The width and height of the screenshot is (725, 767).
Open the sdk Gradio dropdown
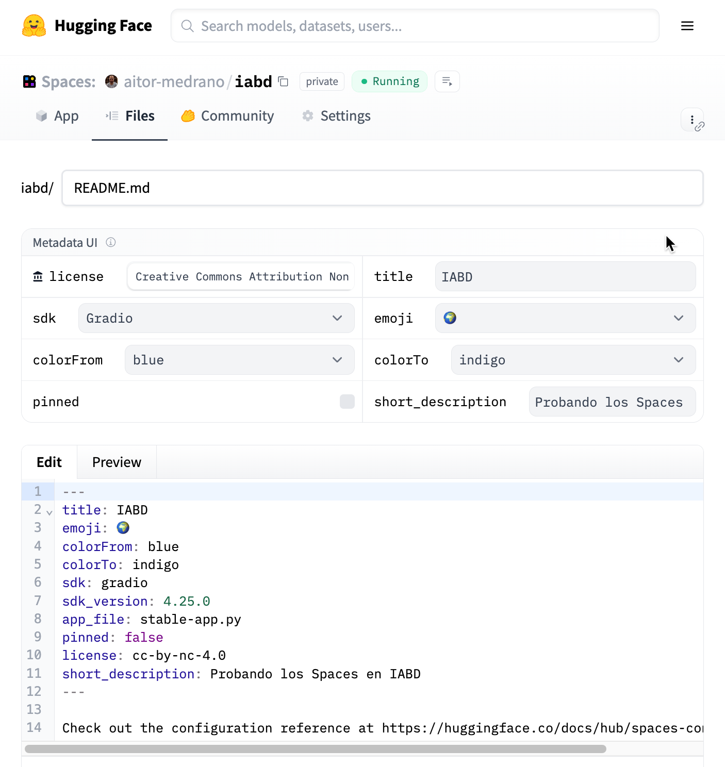coord(216,318)
